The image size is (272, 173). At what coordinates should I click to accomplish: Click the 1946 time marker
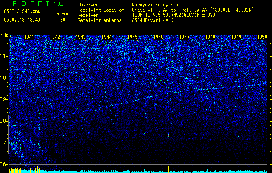158,37
